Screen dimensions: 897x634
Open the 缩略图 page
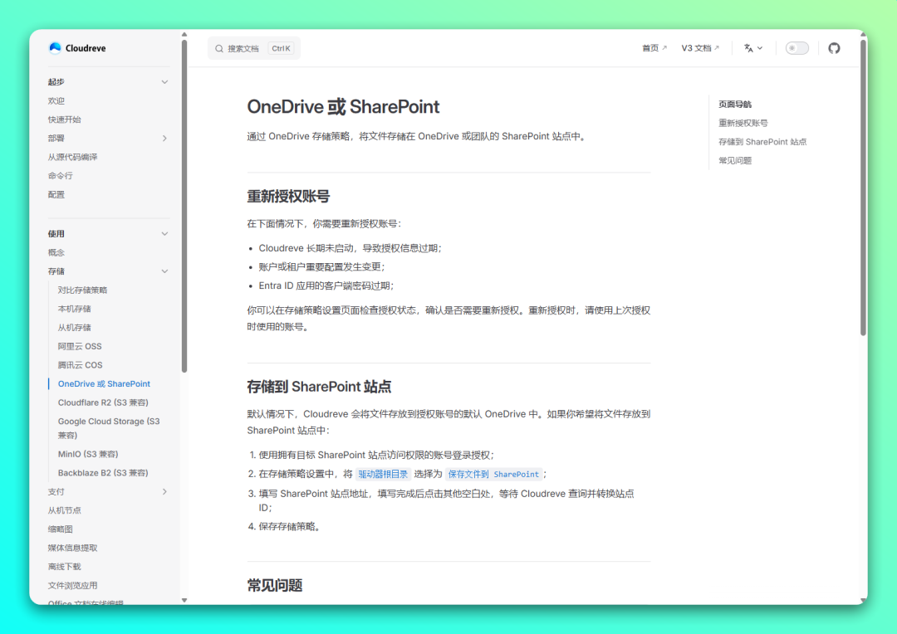60,529
